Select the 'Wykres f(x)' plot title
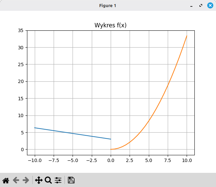This screenshot has width=216, height=187. tap(110, 25)
